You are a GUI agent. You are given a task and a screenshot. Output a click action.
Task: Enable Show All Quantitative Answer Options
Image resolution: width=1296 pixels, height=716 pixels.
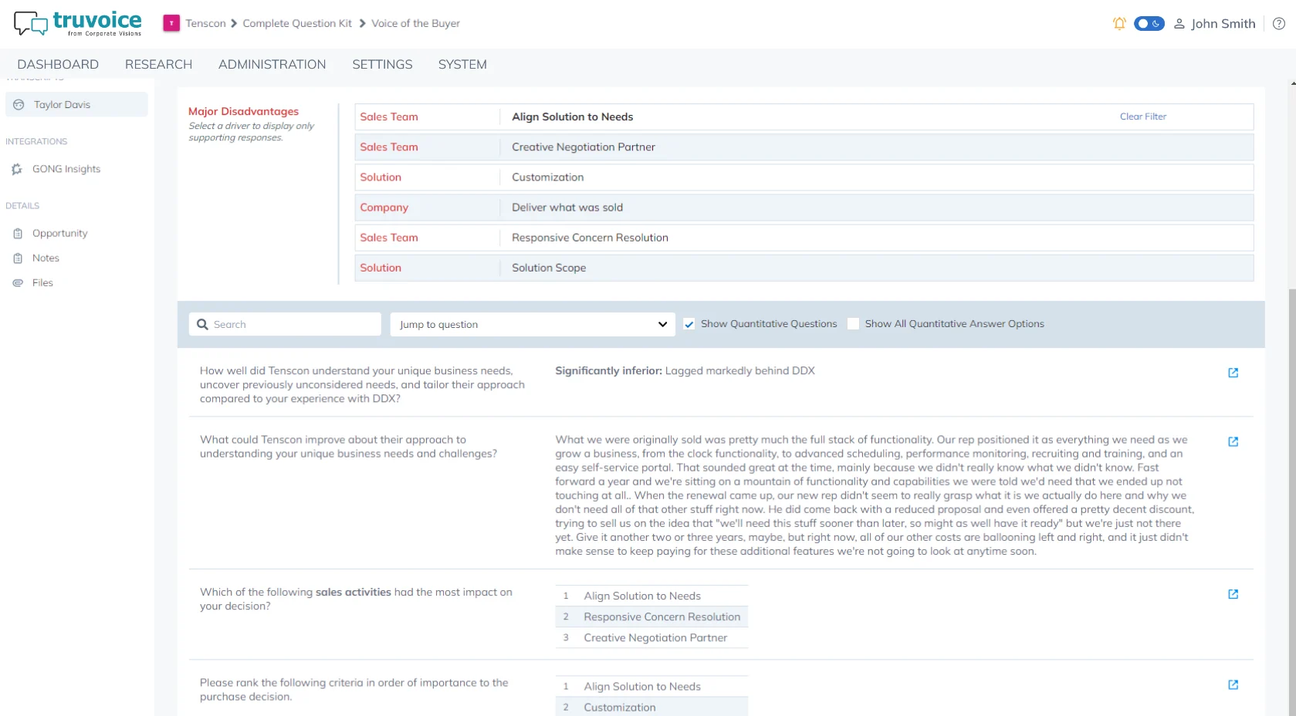(853, 324)
